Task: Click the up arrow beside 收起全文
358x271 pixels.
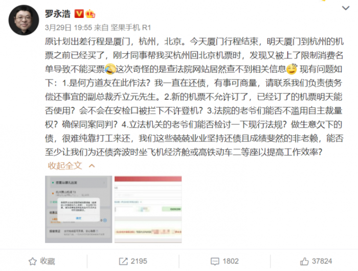Action: pos(92,166)
